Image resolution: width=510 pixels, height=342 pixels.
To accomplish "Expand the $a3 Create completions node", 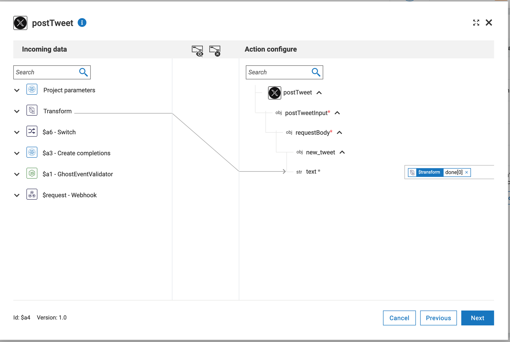I will [17, 153].
